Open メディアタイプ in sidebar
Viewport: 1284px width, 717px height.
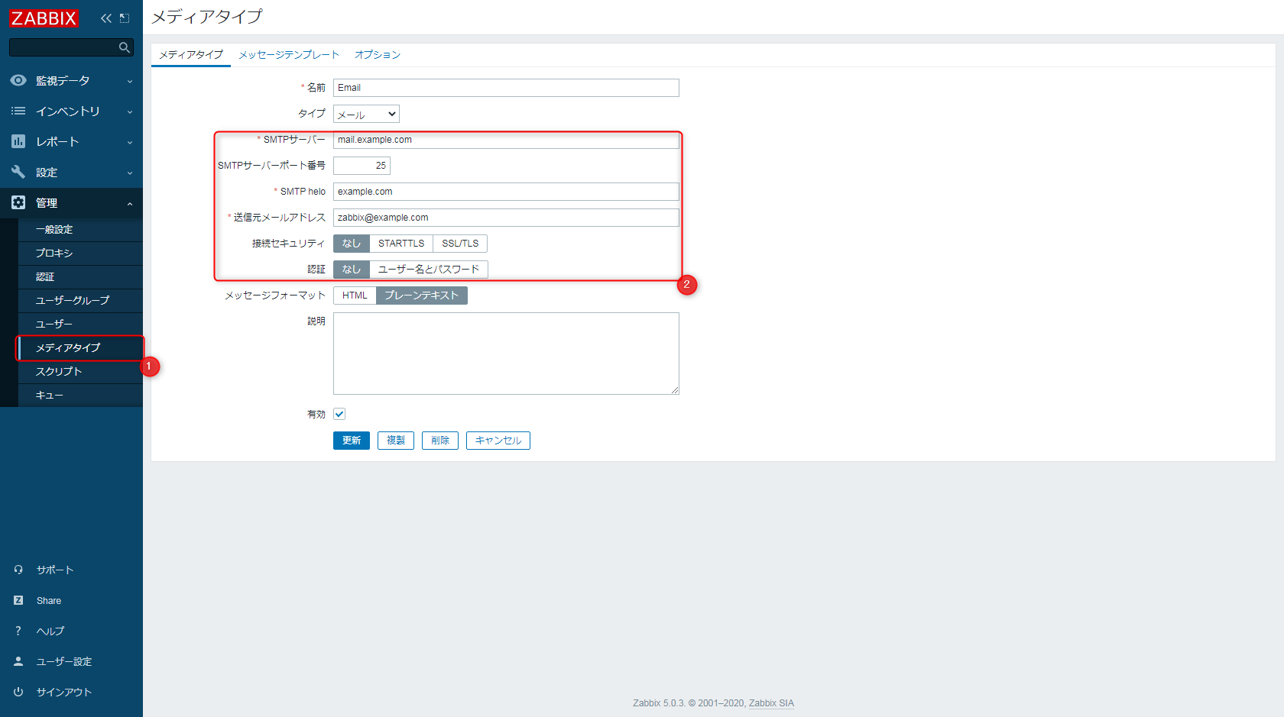80,348
